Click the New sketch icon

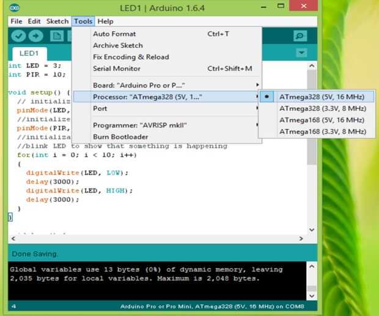(x=57, y=36)
